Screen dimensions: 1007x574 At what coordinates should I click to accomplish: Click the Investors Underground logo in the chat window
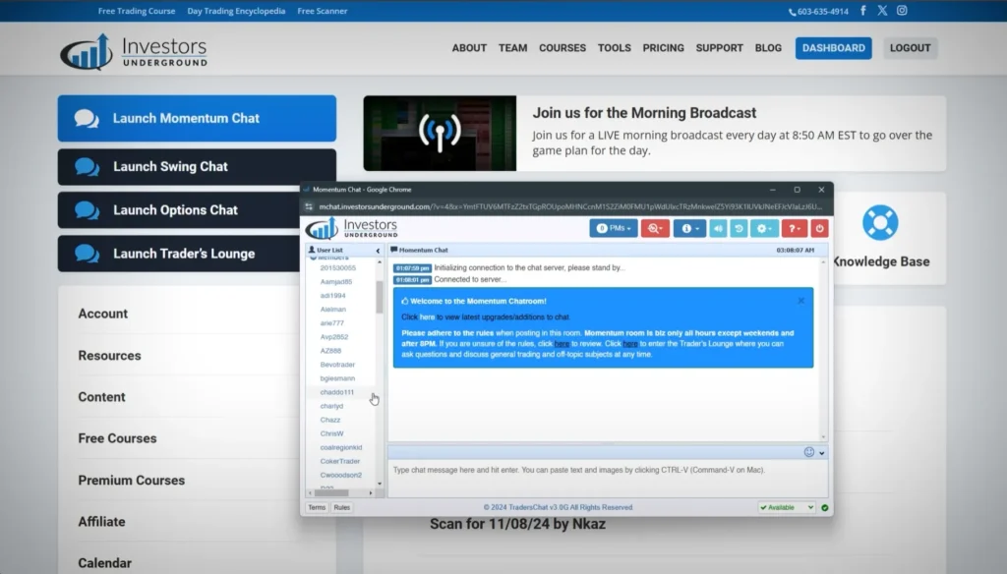(350, 227)
